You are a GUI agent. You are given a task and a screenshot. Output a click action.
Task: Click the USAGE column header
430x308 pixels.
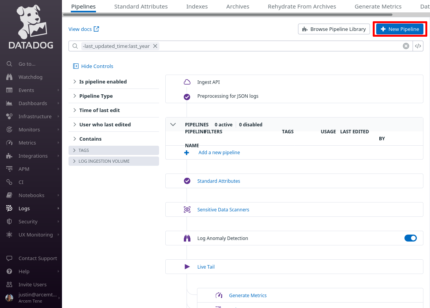(x=328, y=131)
